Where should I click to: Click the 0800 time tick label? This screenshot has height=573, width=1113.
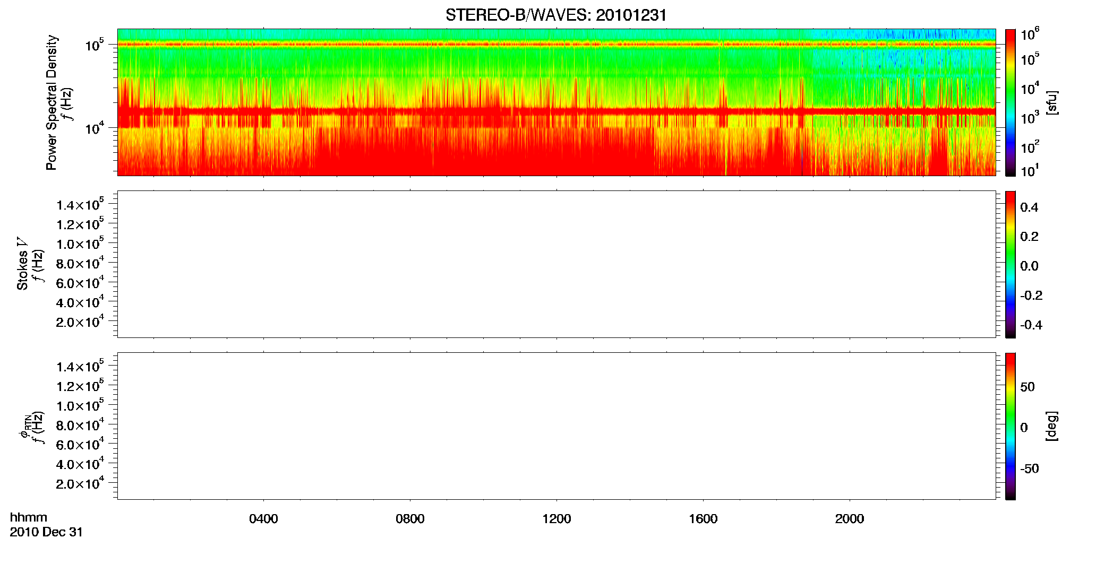pos(410,519)
